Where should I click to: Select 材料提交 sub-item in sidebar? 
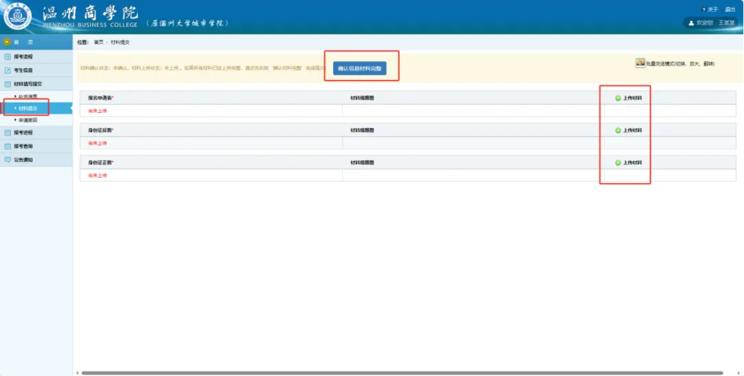(x=28, y=108)
